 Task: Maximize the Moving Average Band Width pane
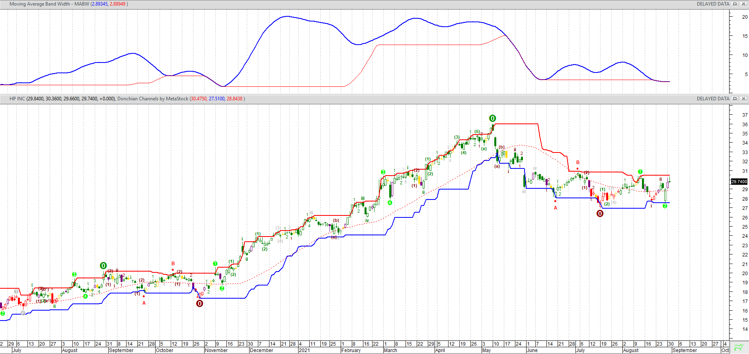(x=735, y=4)
